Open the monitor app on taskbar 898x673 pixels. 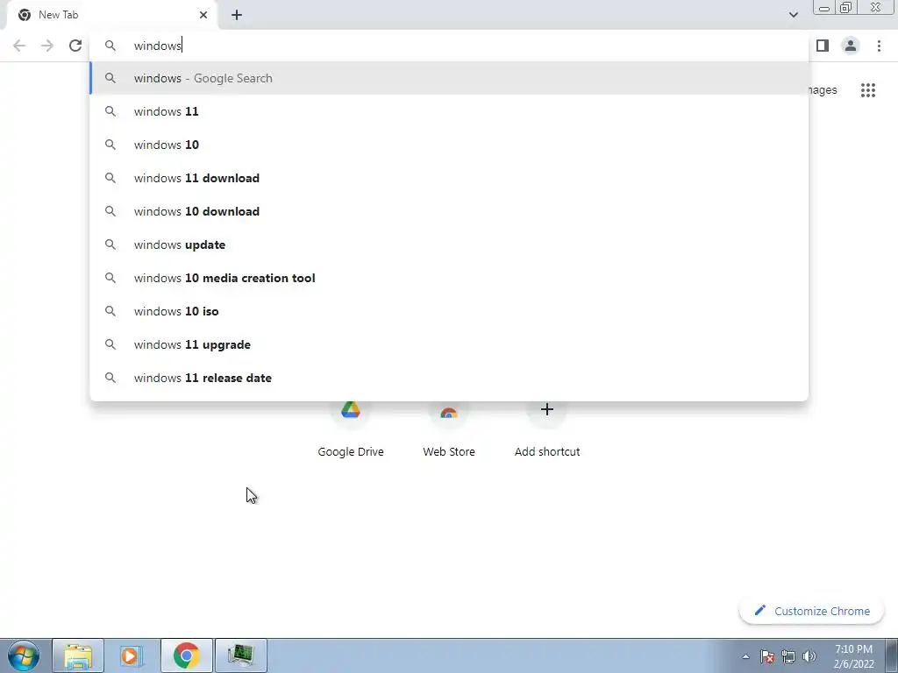(241, 655)
